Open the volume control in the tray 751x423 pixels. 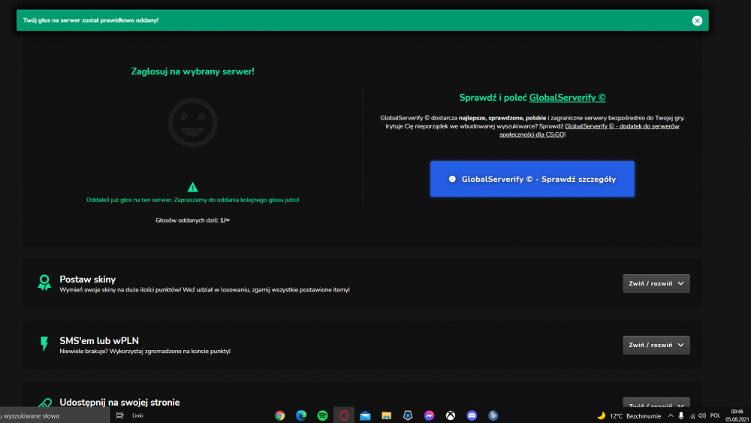(x=702, y=415)
